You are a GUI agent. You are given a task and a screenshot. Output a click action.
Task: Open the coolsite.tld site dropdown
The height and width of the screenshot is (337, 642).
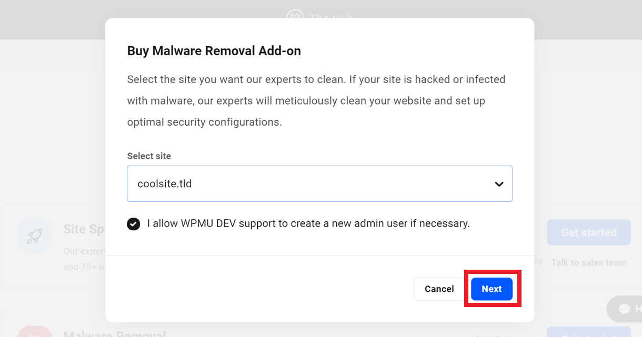point(319,184)
